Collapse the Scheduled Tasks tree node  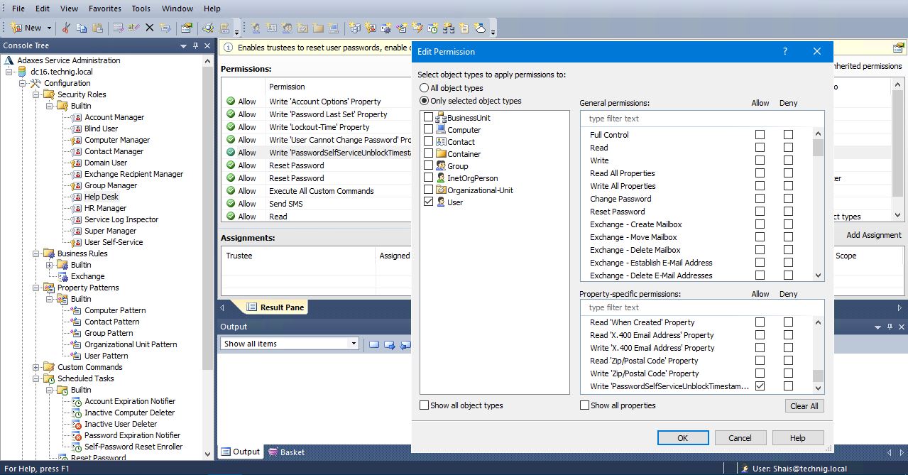(36, 378)
